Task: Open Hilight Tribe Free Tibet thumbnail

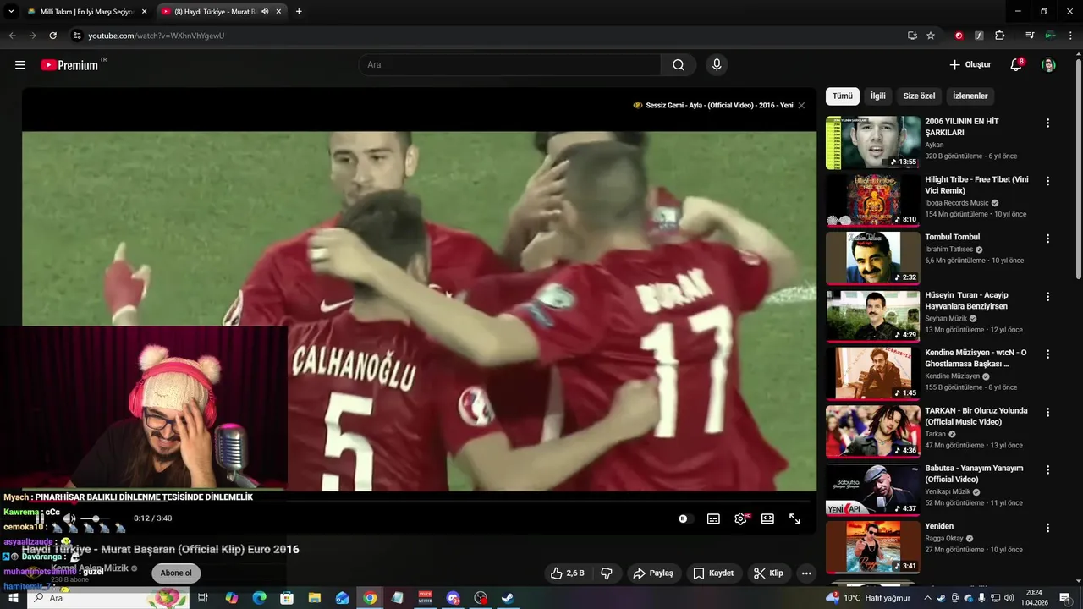Action: click(x=872, y=200)
